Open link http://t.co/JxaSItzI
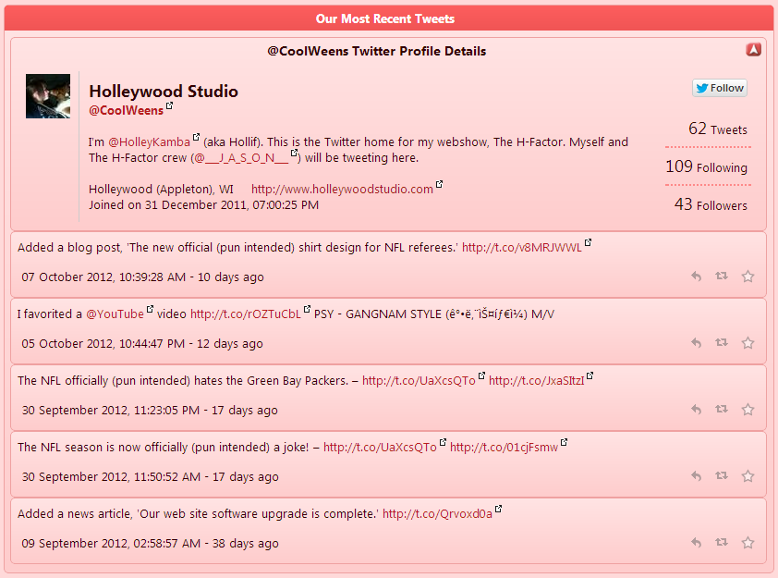Image resolution: width=778 pixels, height=578 pixels. 536,381
